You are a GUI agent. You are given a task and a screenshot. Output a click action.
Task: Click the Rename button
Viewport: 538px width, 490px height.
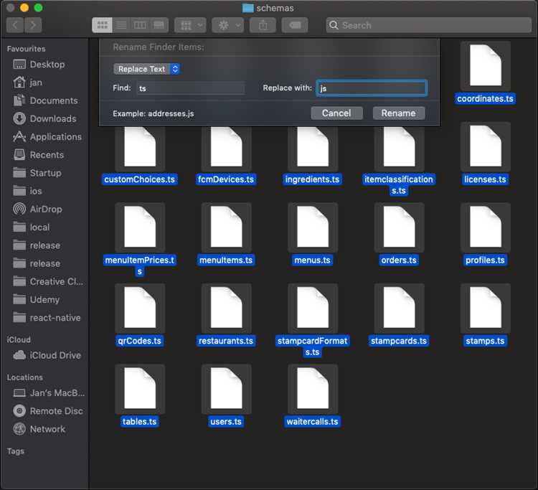click(399, 113)
